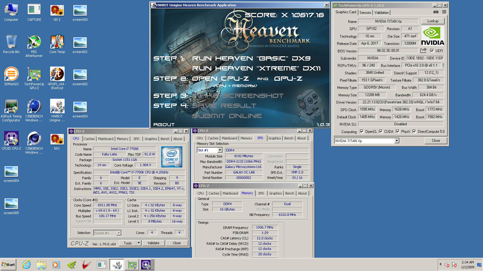Toggle the OpenCL checkbox
The height and width of the screenshot is (271, 483).
362,132
